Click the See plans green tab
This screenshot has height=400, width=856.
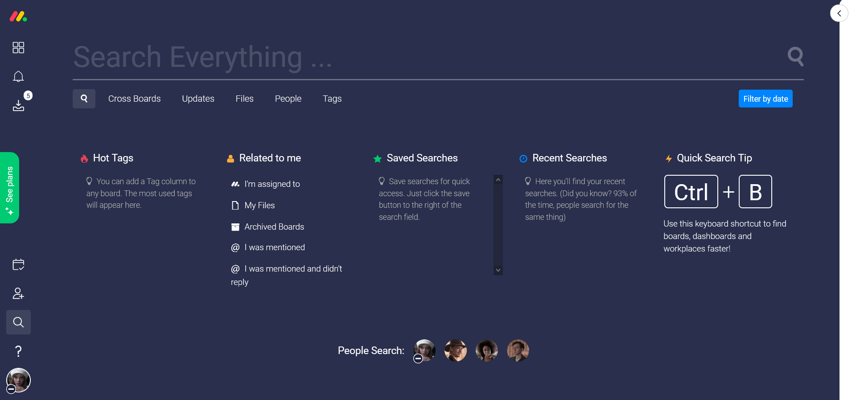[x=9, y=188]
